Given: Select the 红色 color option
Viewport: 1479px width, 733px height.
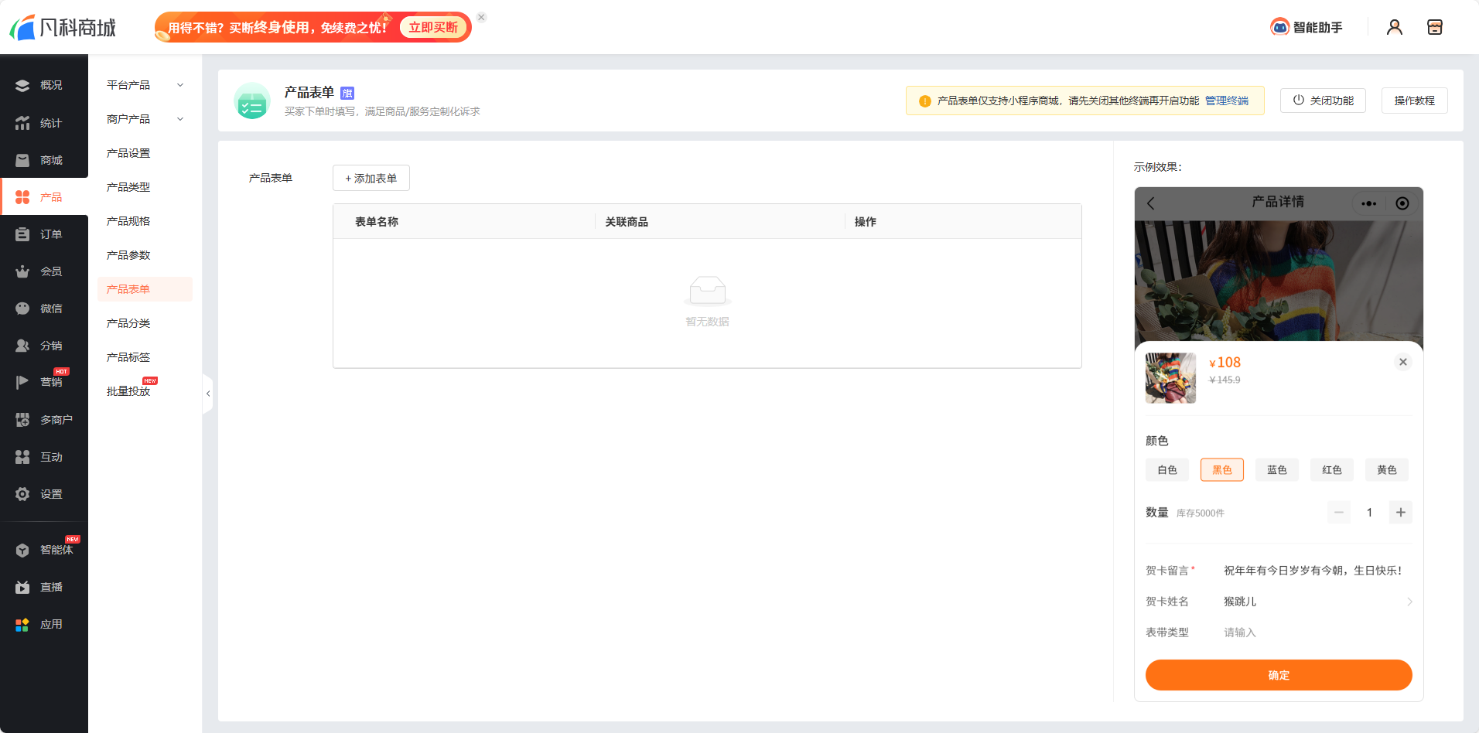Looking at the screenshot, I should (x=1332, y=470).
